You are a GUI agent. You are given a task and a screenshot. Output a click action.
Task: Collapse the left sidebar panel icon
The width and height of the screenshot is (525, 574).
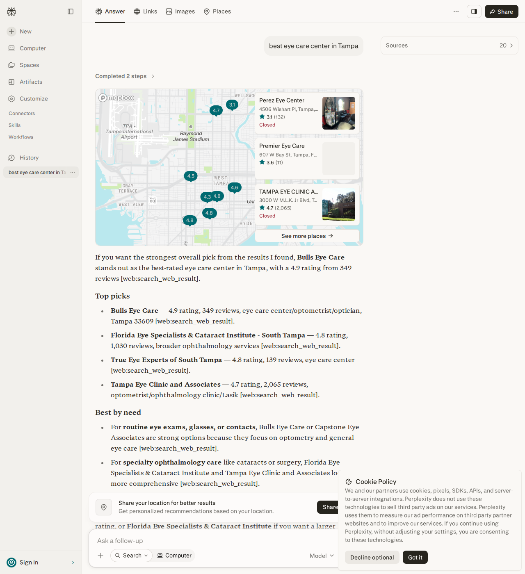(71, 11)
